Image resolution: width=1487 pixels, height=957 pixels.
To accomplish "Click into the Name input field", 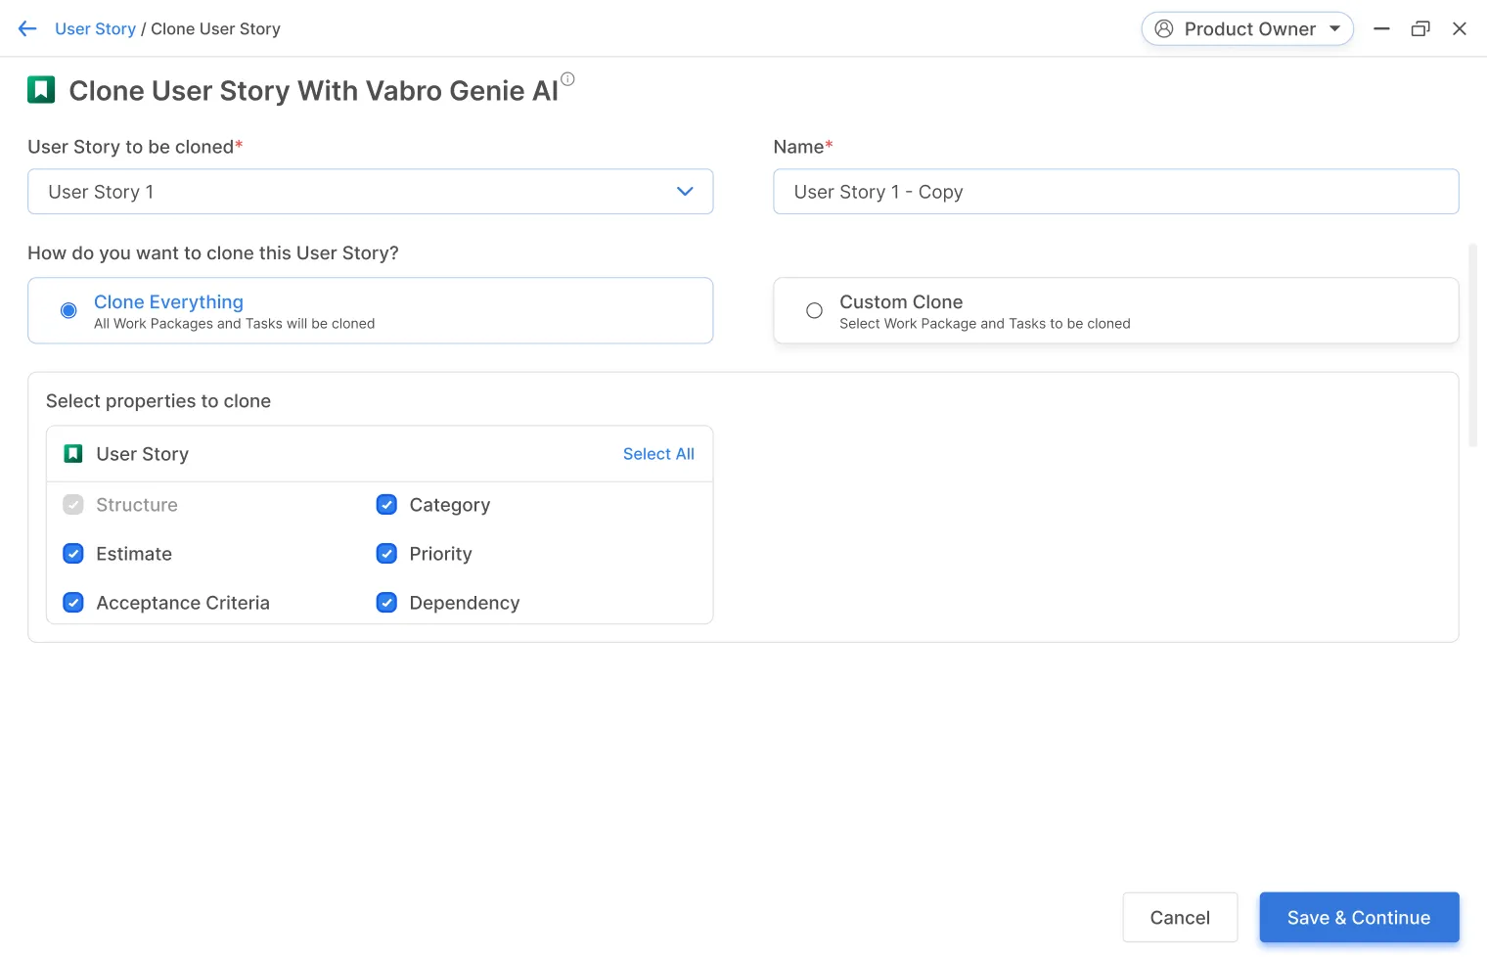I will point(1115,192).
